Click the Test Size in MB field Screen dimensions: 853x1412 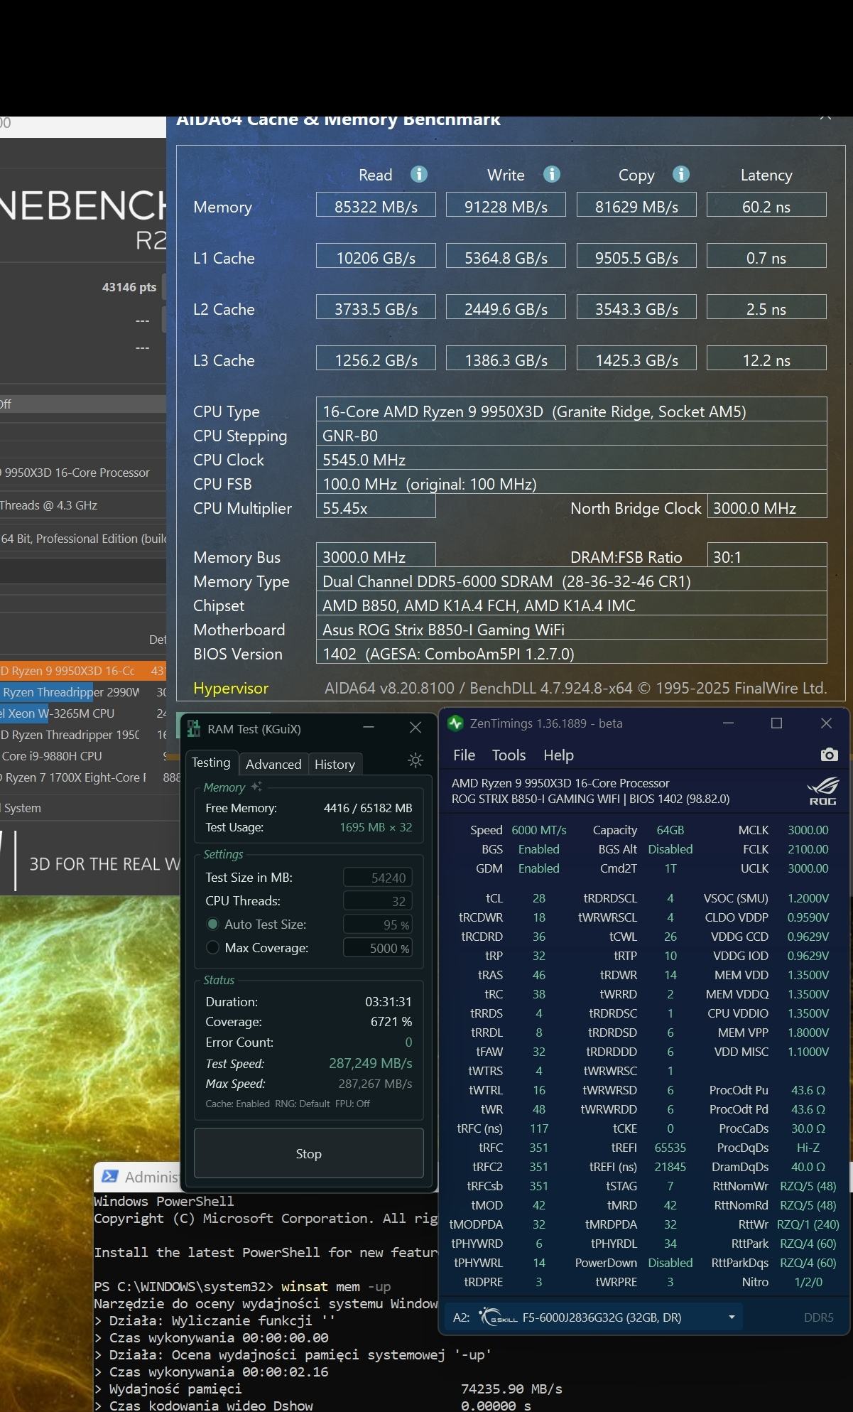pyautogui.click(x=378, y=878)
